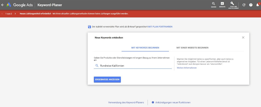The image size is (261, 107).
Task: Open Ankündigungen neuer Funktionen link
Action: (x=173, y=102)
